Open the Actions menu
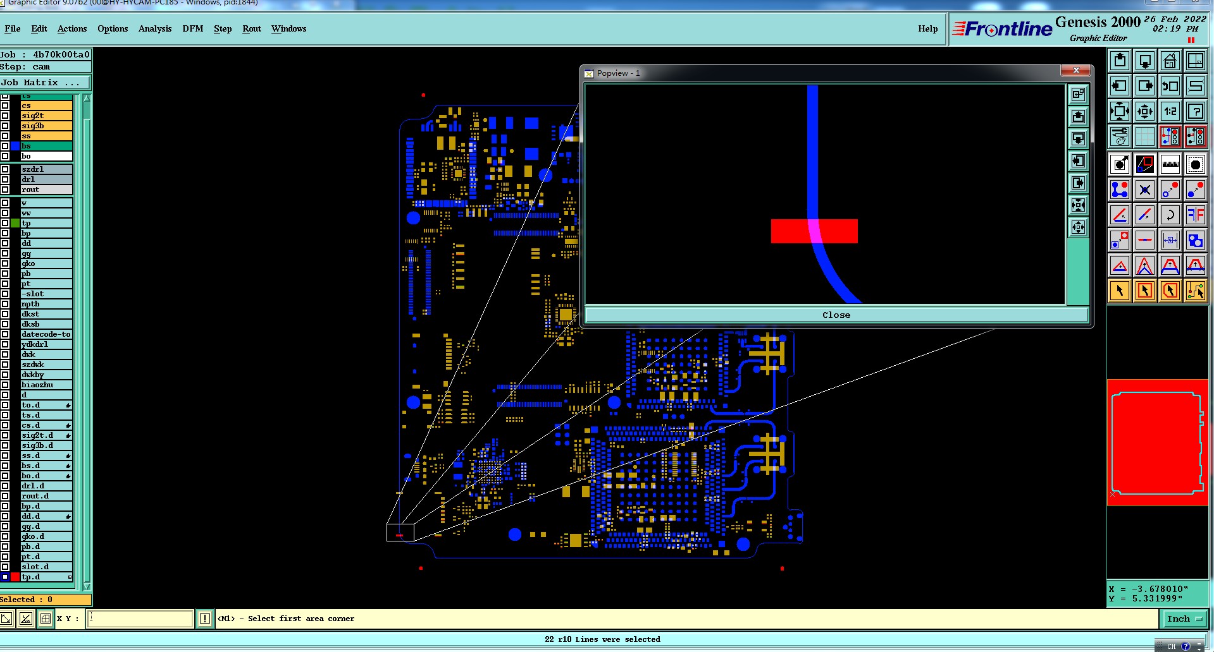This screenshot has width=1214, height=652. click(x=72, y=28)
